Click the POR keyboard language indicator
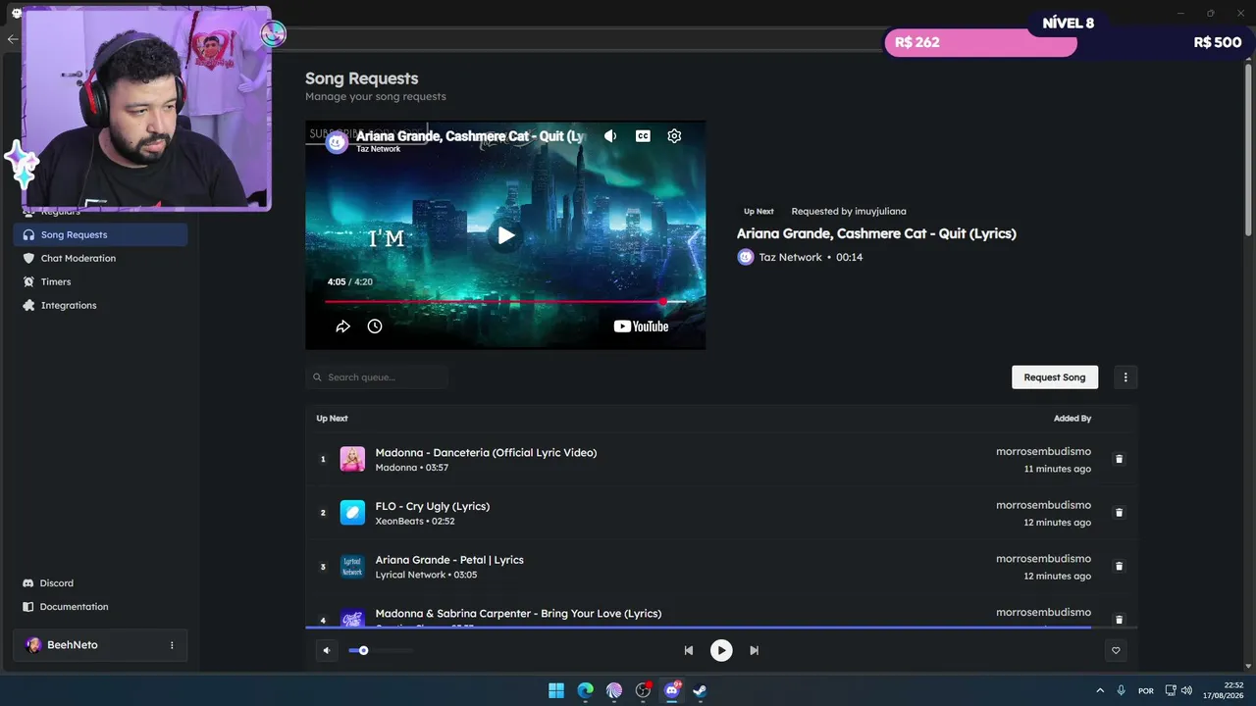 (1145, 691)
